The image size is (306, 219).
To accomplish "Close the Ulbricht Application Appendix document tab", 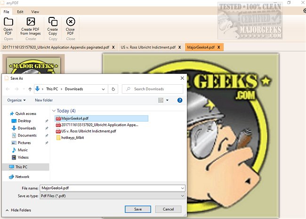I will click(x=113, y=47).
